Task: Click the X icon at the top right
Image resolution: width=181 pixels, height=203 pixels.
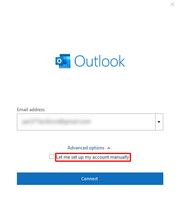Action: (173, 4)
